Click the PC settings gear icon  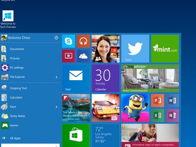[x=5, y=68]
